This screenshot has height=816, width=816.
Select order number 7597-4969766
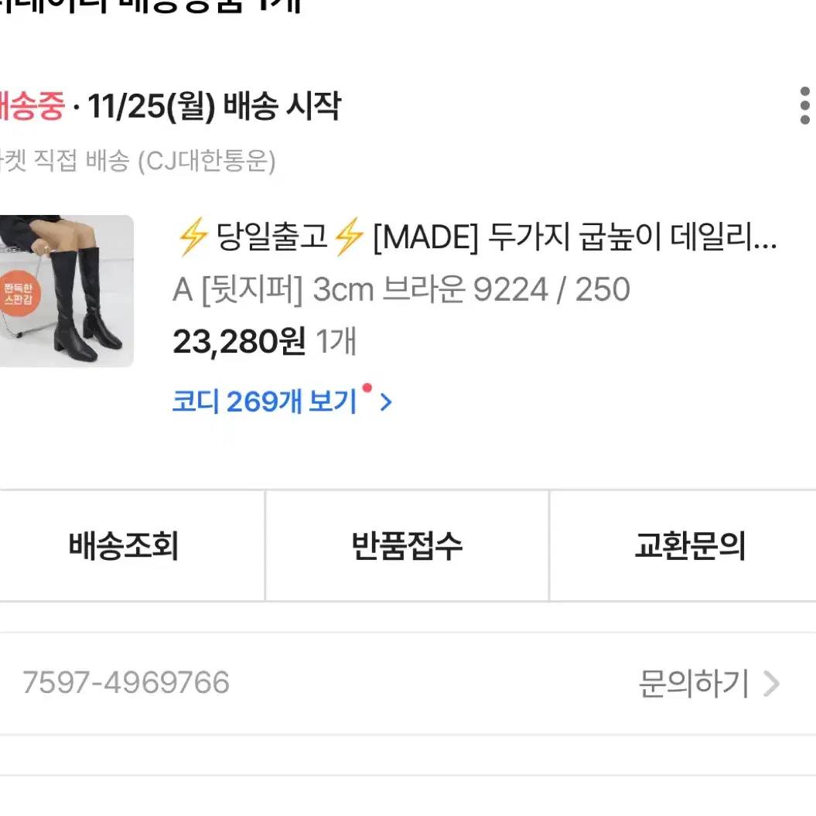pos(126,682)
